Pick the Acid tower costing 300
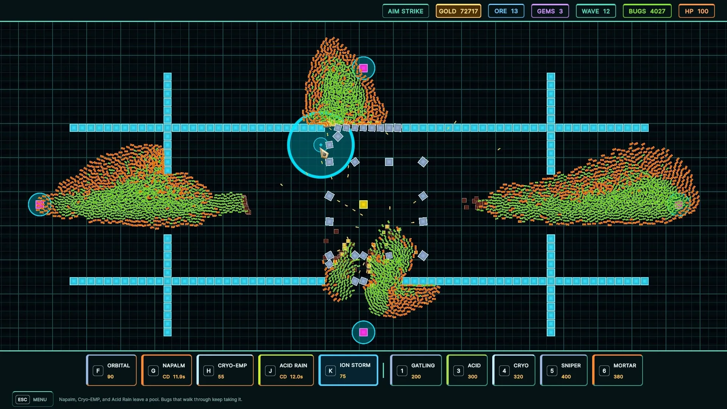This screenshot has height=409, width=727. (x=467, y=370)
